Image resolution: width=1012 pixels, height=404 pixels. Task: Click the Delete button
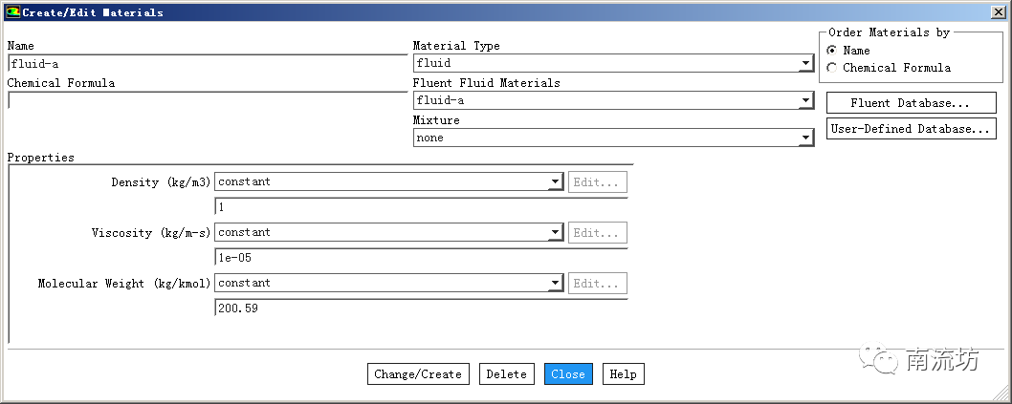coord(506,374)
